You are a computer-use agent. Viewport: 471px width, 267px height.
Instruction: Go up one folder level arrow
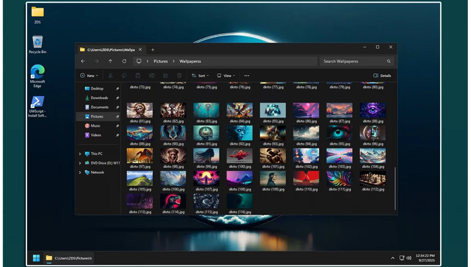coord(110,61)
